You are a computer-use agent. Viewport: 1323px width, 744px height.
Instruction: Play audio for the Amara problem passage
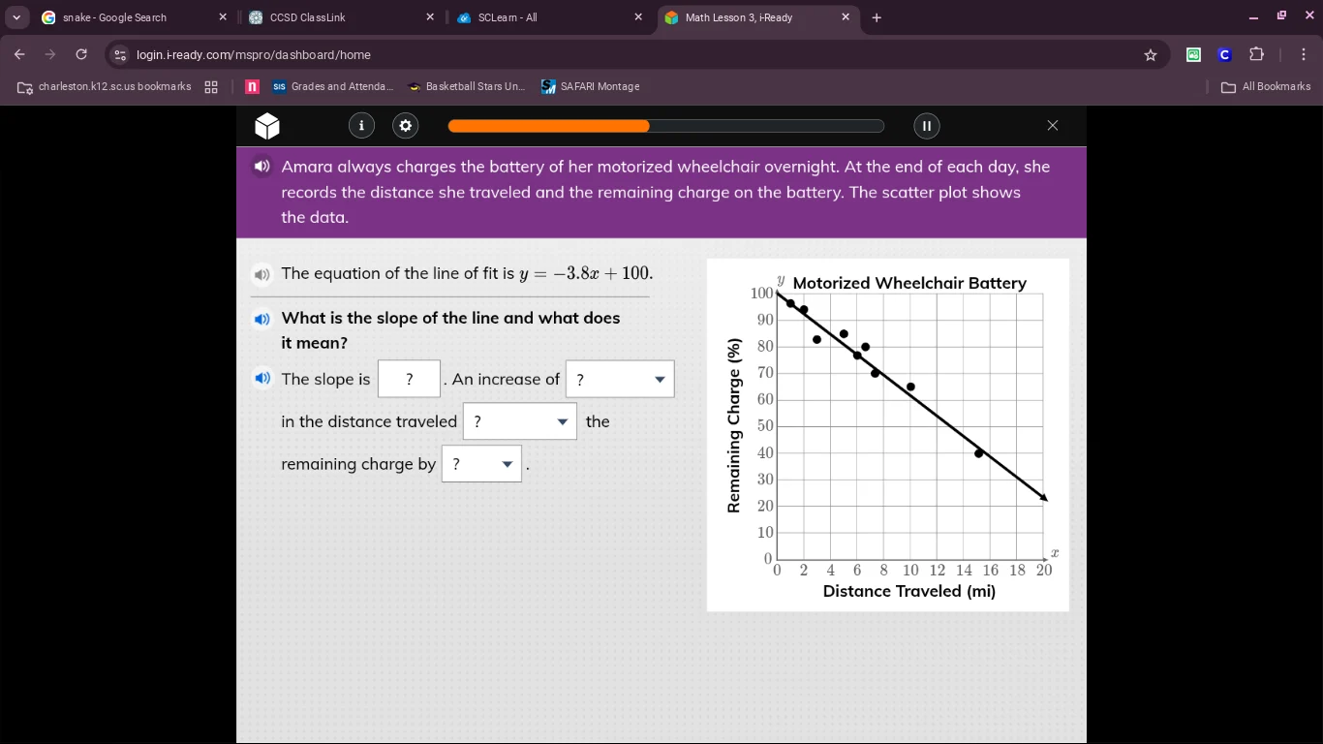(262, 167)
